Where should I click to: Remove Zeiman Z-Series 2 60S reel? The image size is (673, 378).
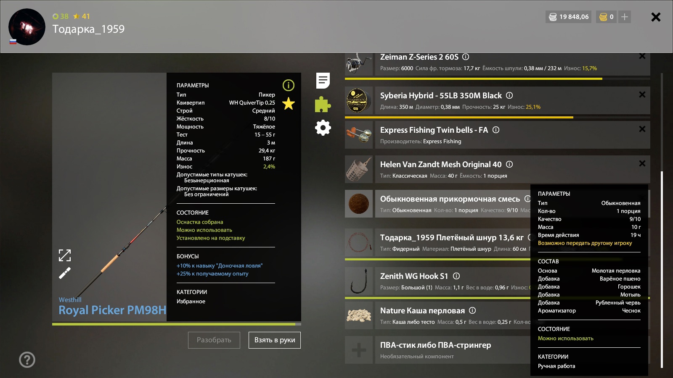(642, 56)
